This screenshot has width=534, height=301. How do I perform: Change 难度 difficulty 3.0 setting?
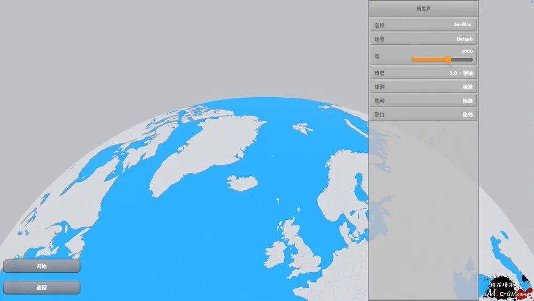423,73
